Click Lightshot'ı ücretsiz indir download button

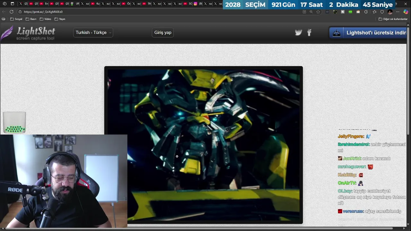click(x=368, y=33)
